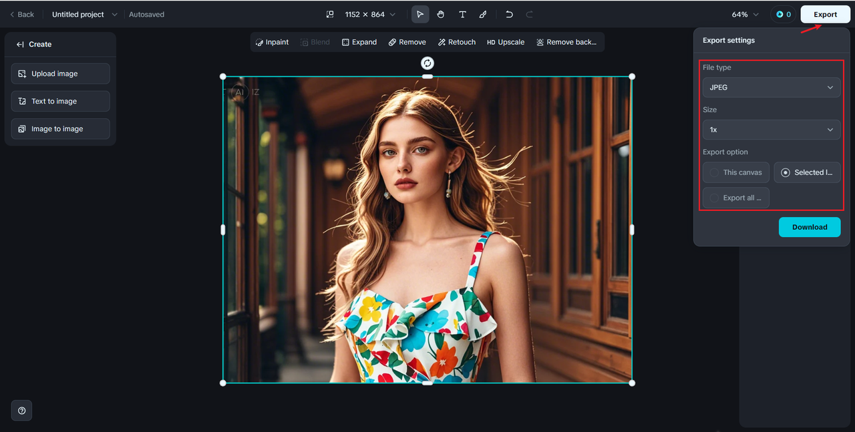The width and height of the screenshot is (855, 432).
Task: Go Back to previous page
Action: point(22,14)
